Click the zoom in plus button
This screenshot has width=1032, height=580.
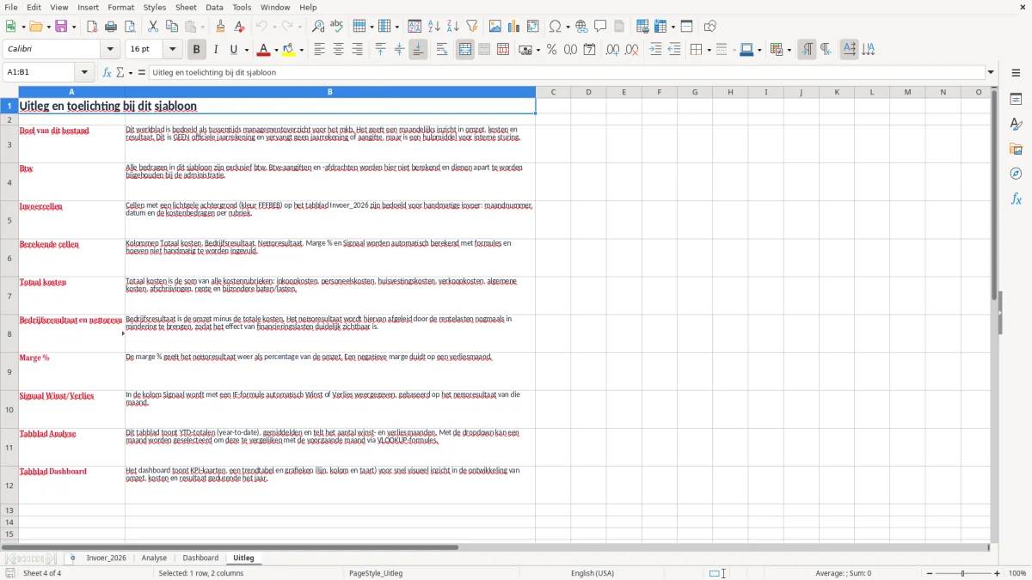click(998, 573)
